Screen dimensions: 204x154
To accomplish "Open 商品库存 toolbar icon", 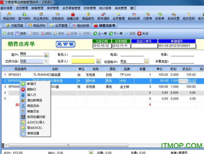I will pyautogui.click(x=88, y=16).
